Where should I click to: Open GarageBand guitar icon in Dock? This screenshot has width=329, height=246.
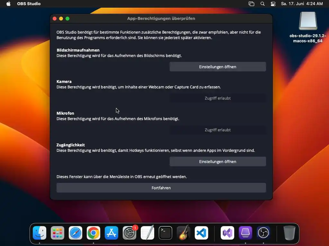[183, 233]
